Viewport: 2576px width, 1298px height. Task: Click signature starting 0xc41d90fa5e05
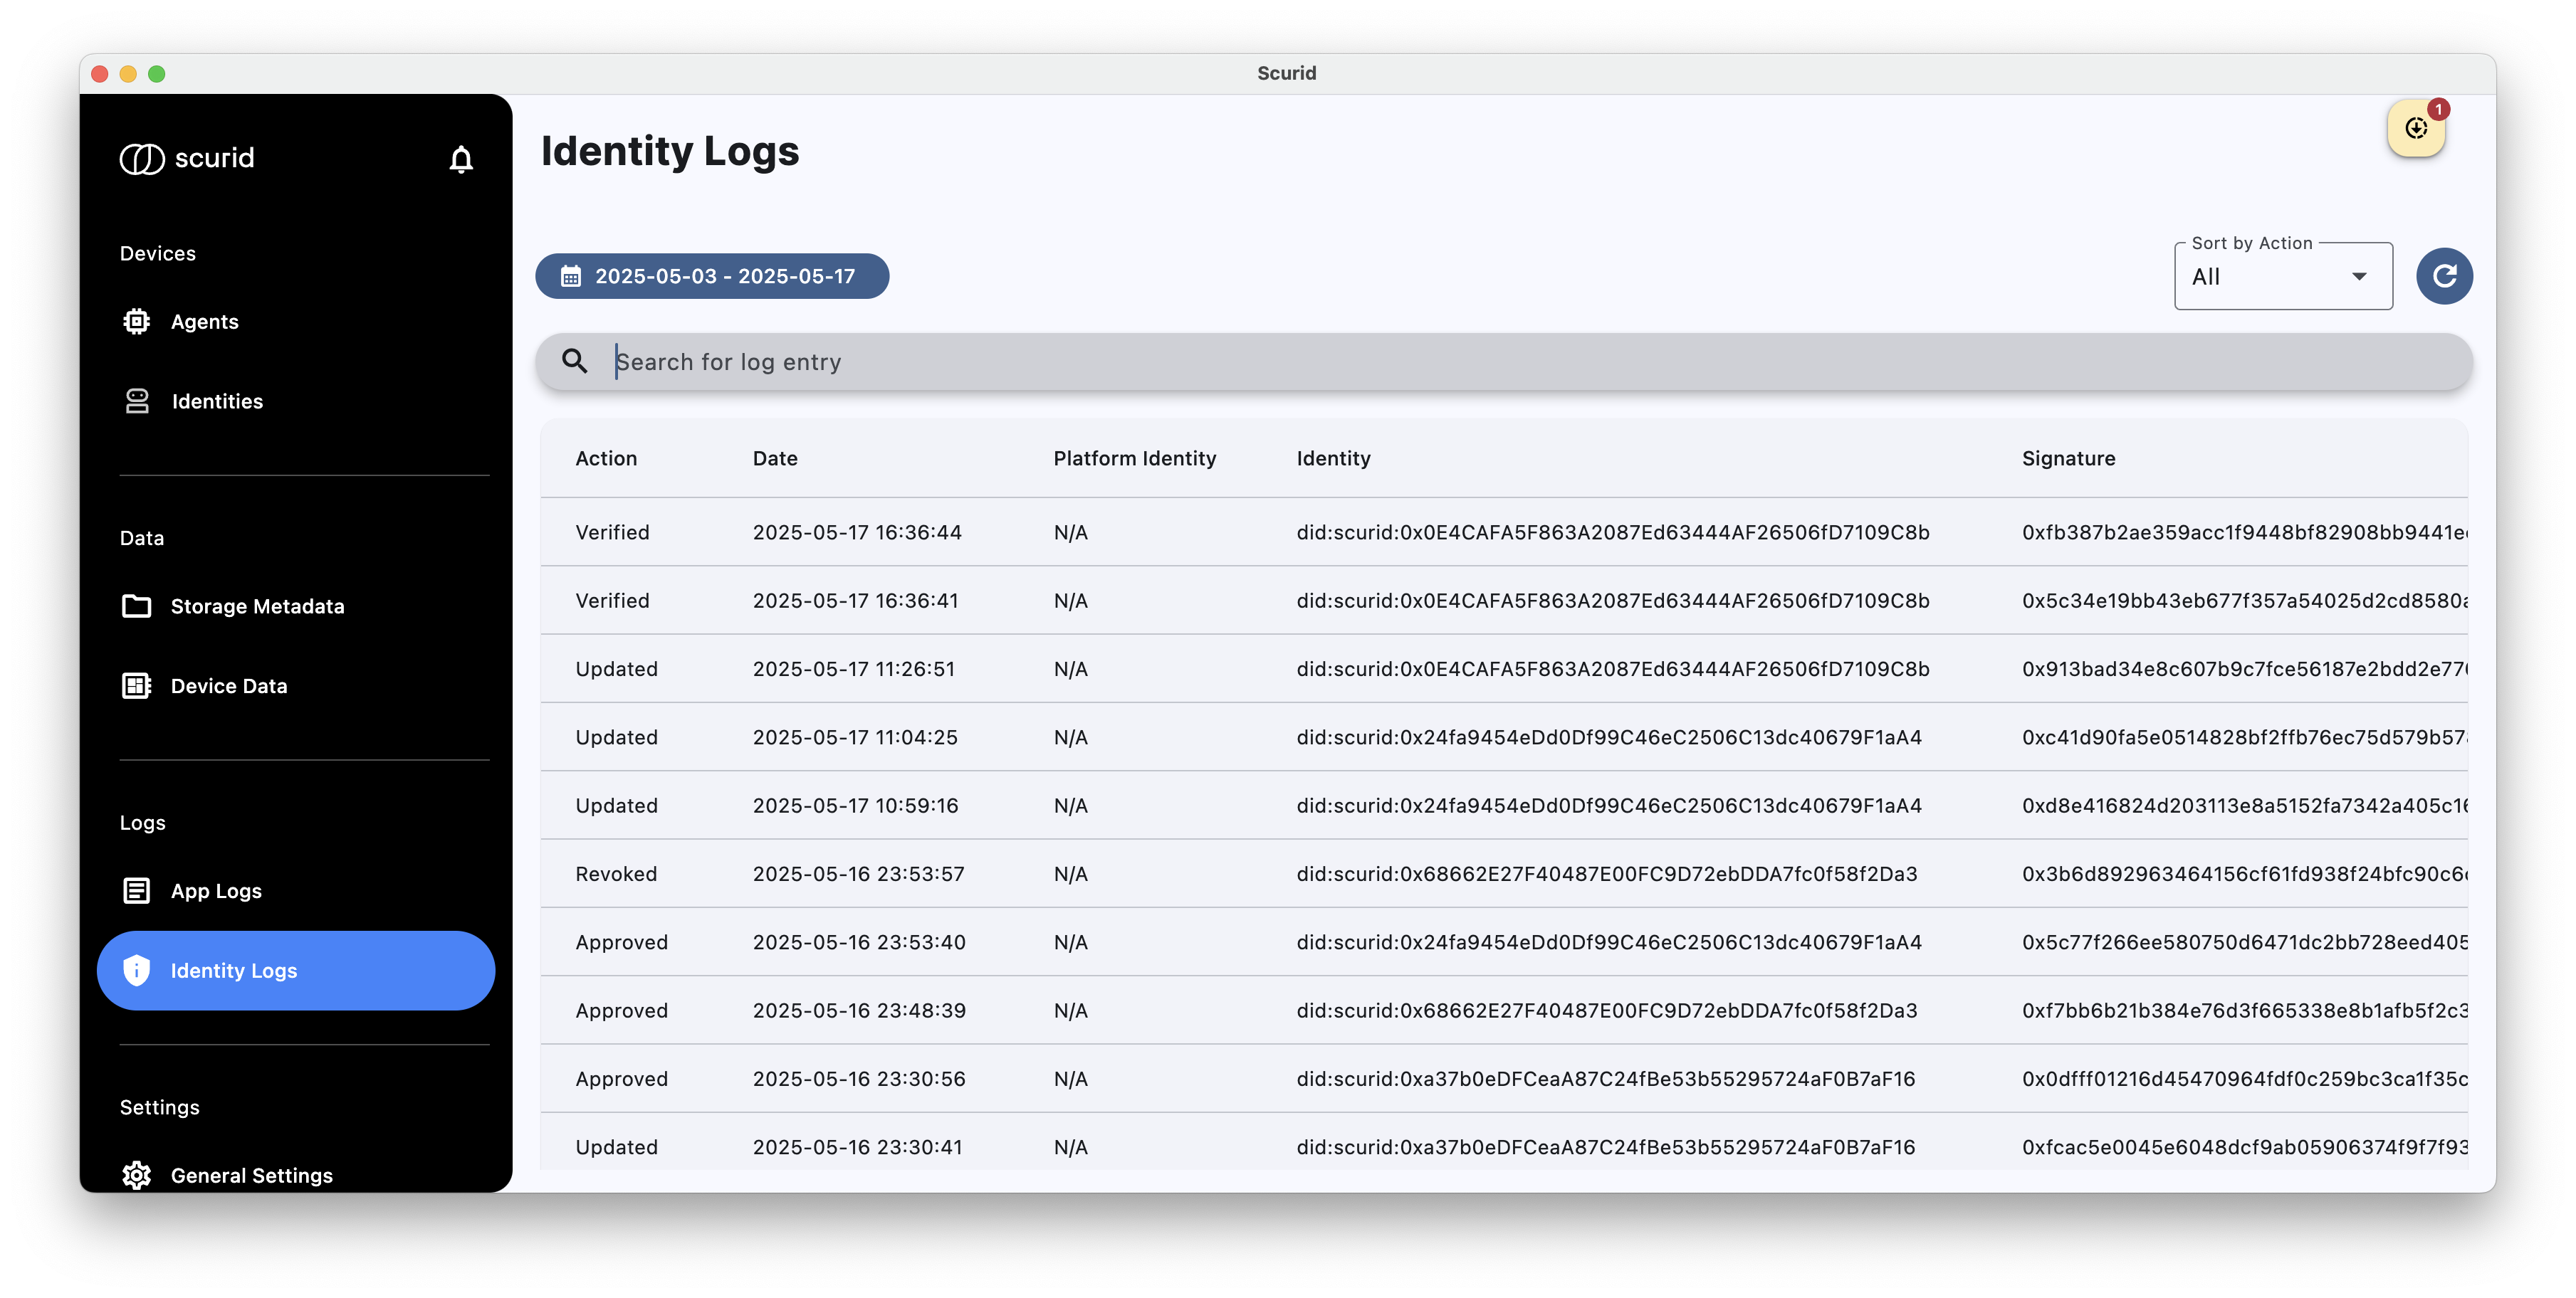coord(2244,737)
